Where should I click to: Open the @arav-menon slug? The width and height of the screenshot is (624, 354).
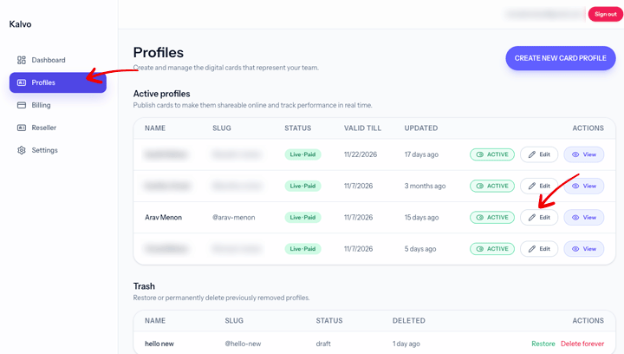[234, 218]
